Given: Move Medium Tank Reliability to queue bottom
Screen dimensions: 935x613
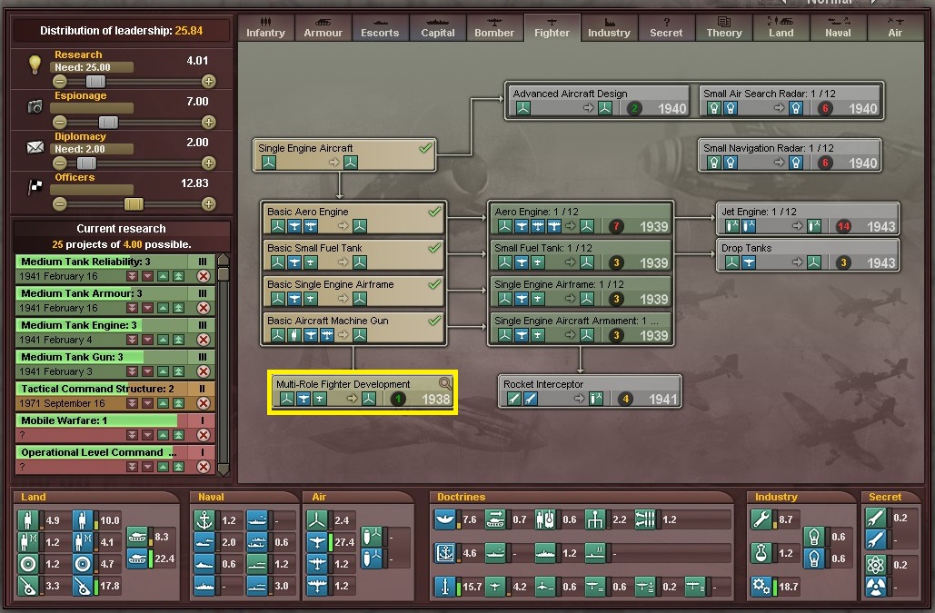Looking at the screenshot, I should click(x=133, y=276).
